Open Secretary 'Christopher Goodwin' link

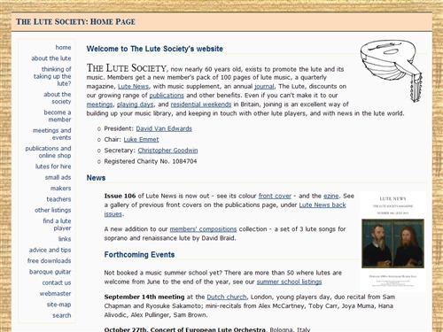click(167, 151)
